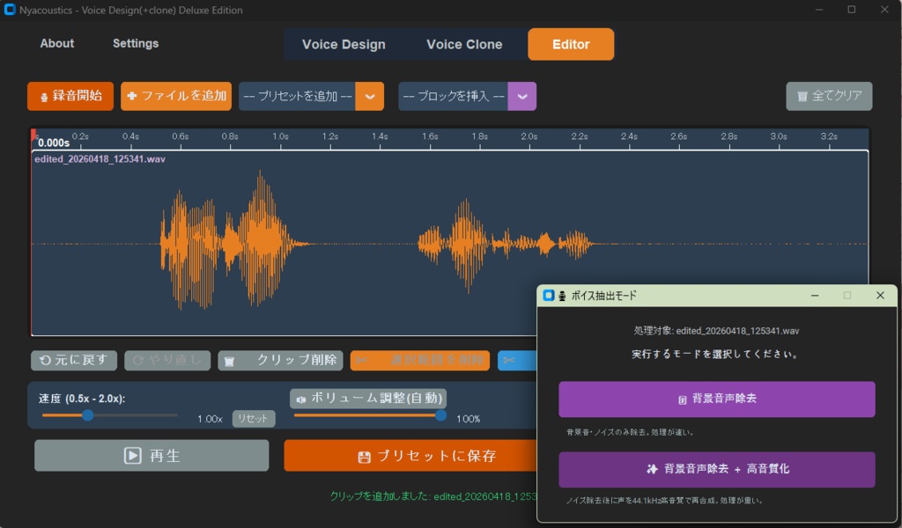The image size is (902, 528).
Task: Clear everything with the 全てクリア trash icon
Action: (x=828, y=97)
